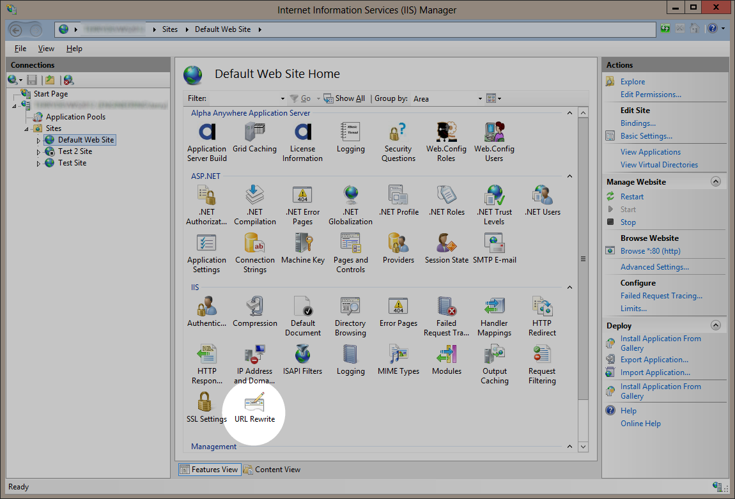Click the vertical scrollbar down arrow
Image resolution: width=735 pixels, height=499 pixels.
pyautogui.click(x=583, y=447)
